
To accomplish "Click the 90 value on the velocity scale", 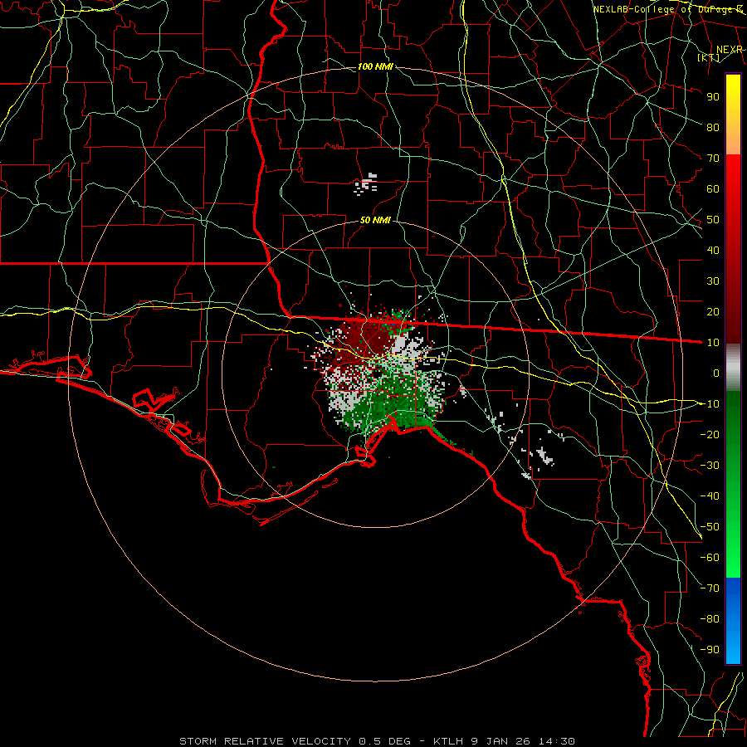I will click(x=713, y=97).
